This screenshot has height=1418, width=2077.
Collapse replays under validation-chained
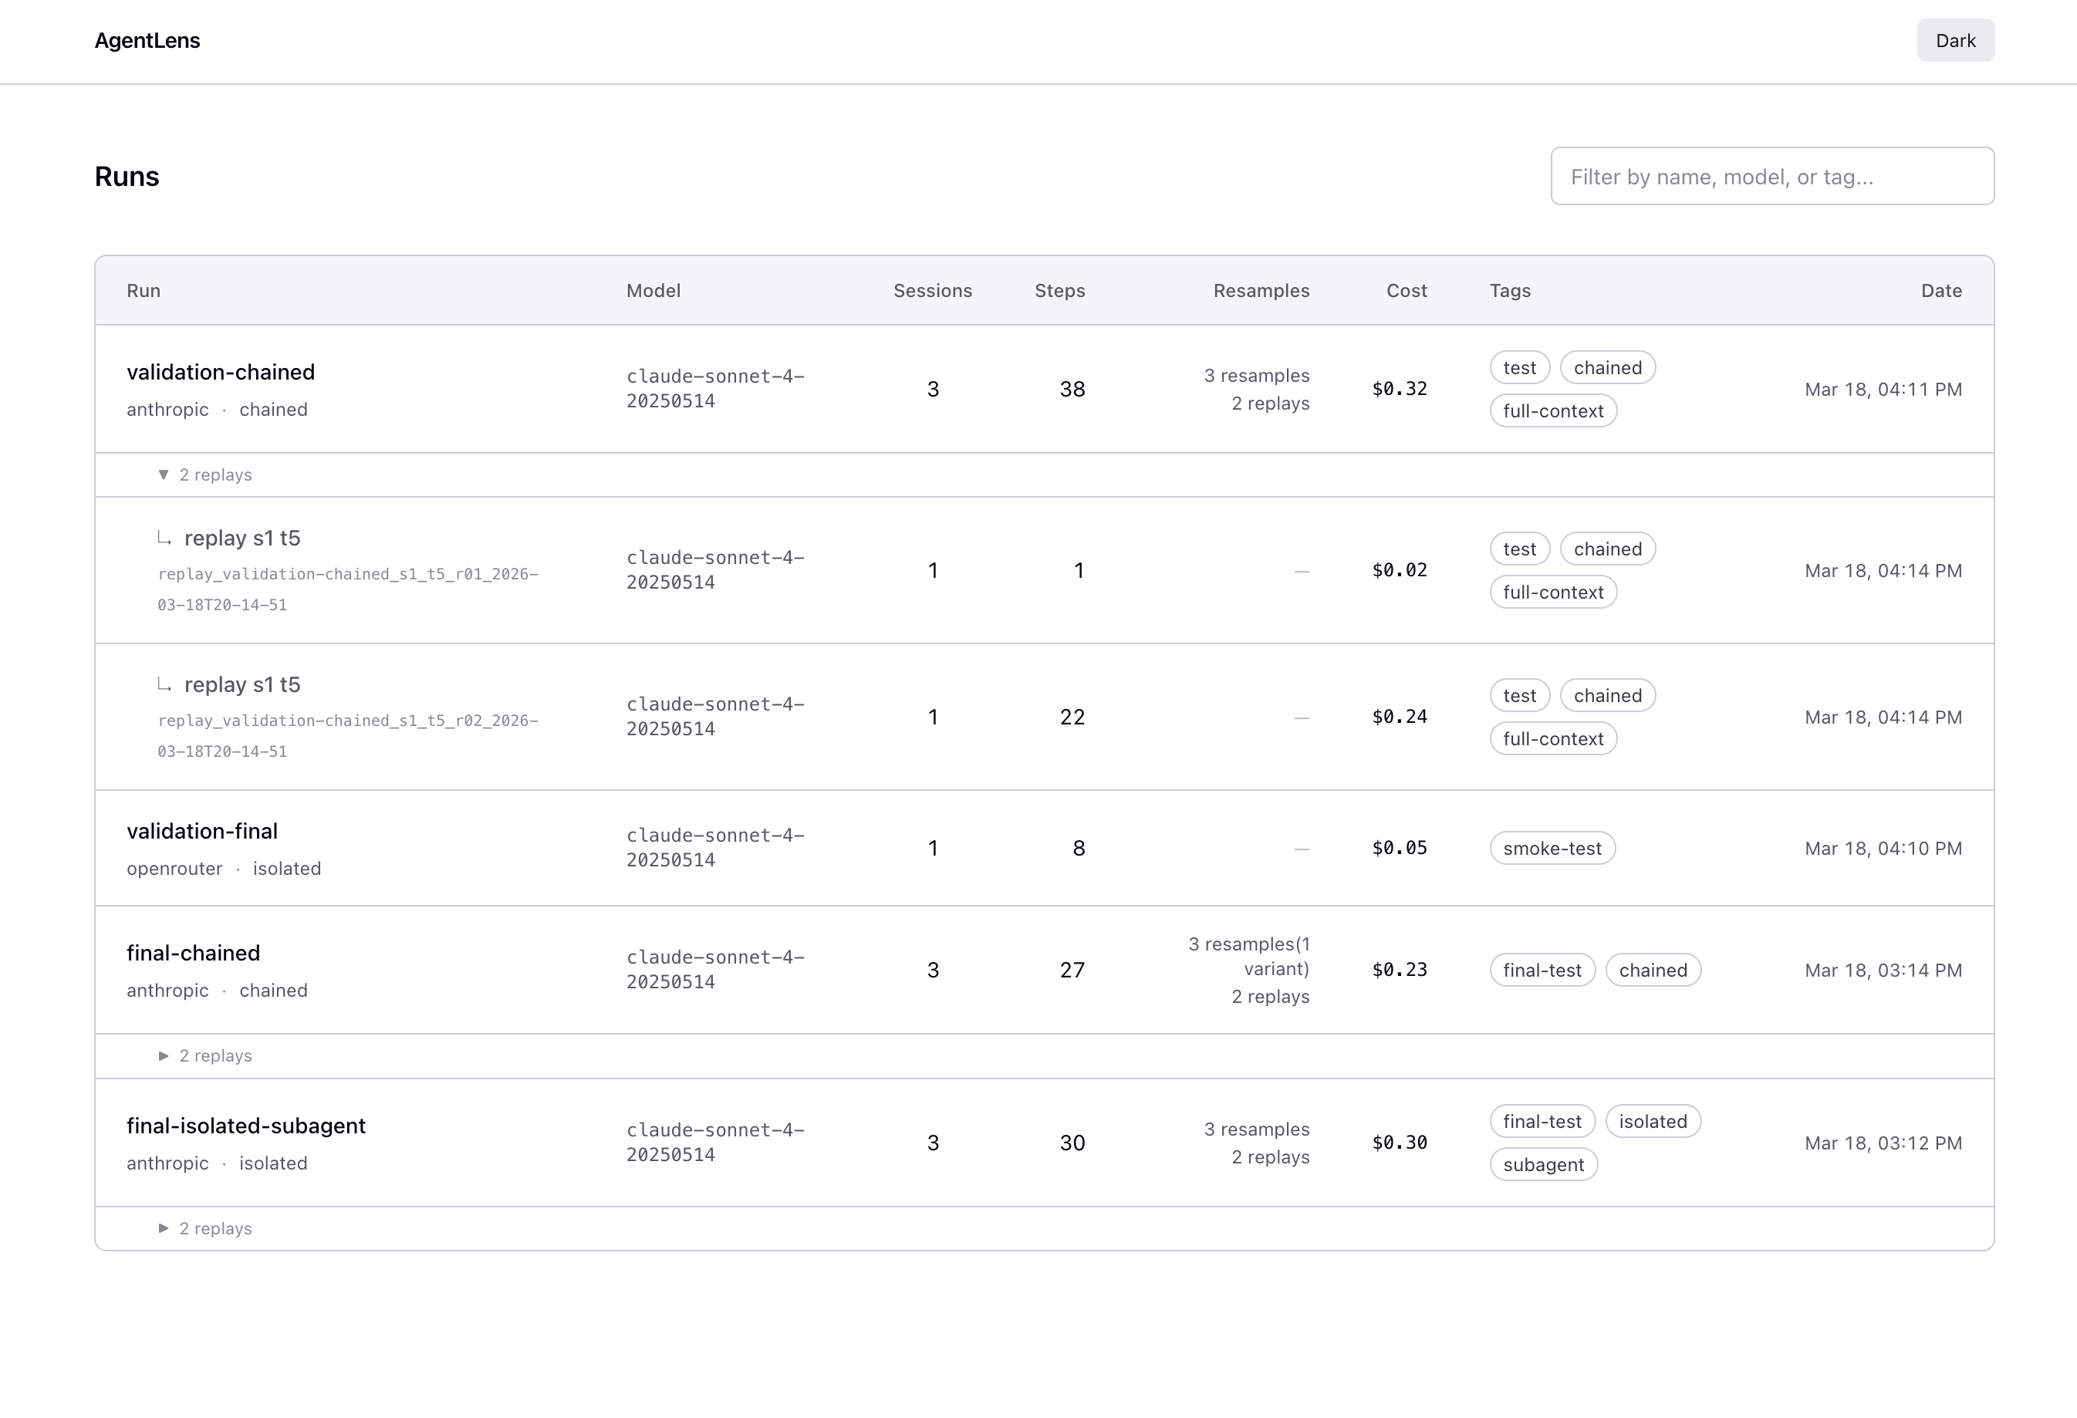(x=205, y=474)
